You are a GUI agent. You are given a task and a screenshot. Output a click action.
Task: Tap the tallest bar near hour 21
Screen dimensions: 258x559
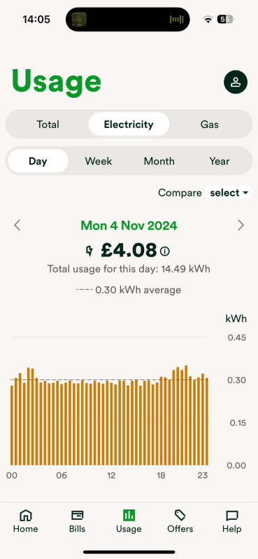click(186, 415)
